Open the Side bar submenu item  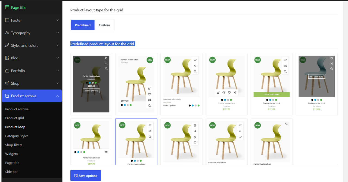tap(11, 172)
